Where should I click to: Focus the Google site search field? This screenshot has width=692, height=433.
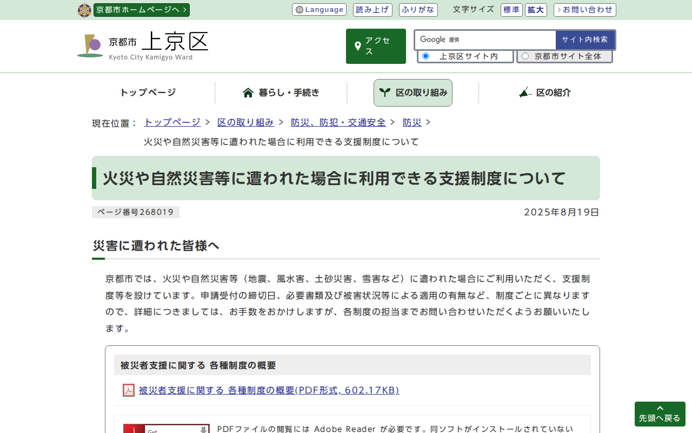pos(485,40)
